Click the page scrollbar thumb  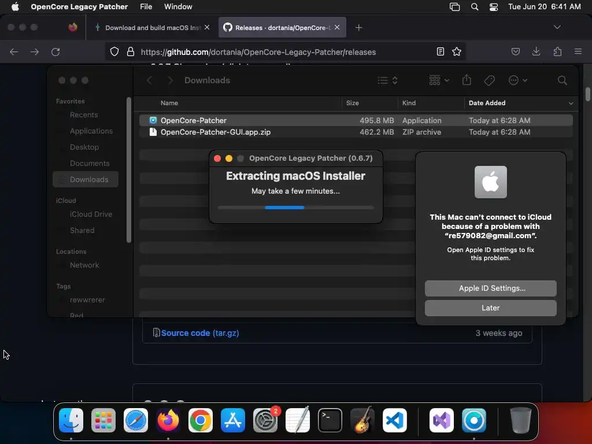587,94
